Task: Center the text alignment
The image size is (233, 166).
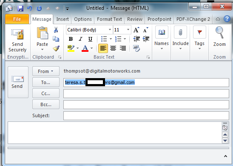Action: [113, 48]
